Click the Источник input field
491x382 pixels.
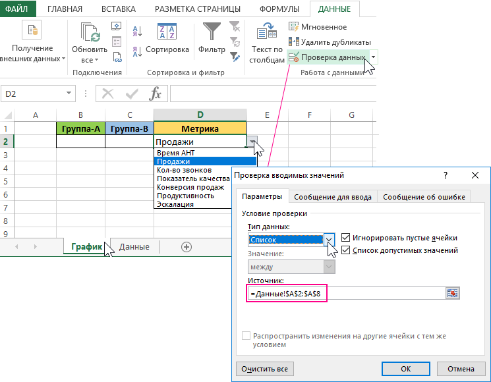click(x=343, y=293)
